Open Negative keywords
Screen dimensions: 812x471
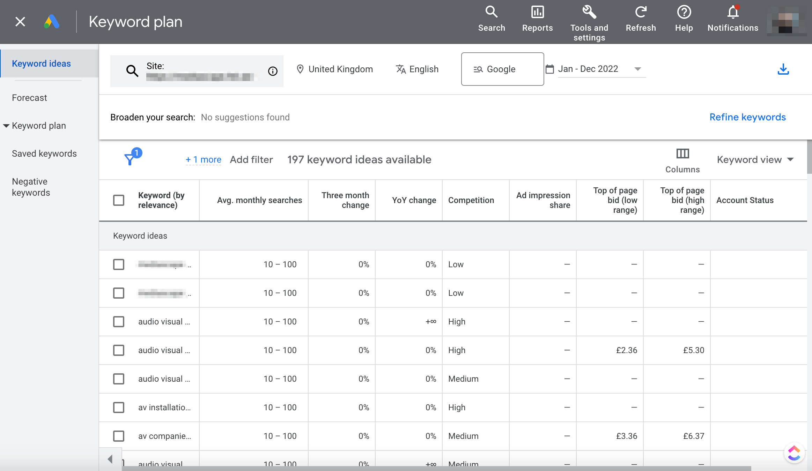(x=31, y=187)
